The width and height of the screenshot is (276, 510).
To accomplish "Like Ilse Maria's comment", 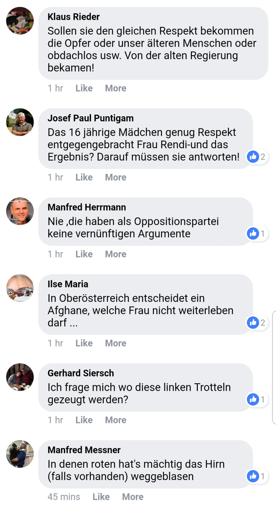I will point(84,343).
